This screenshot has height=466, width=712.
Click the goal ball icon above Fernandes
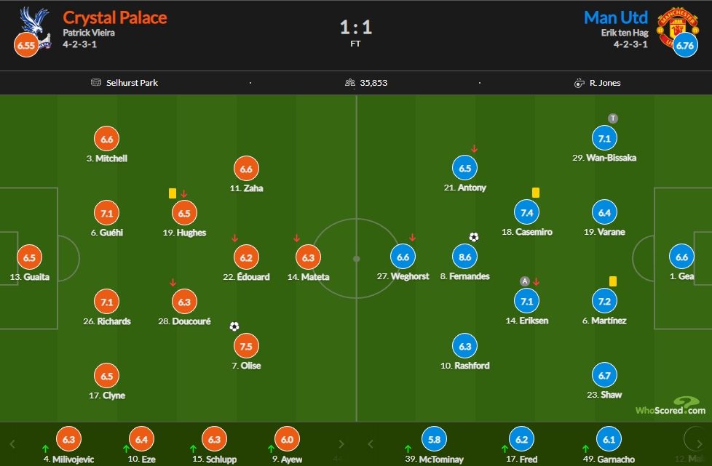pos(474,237)
